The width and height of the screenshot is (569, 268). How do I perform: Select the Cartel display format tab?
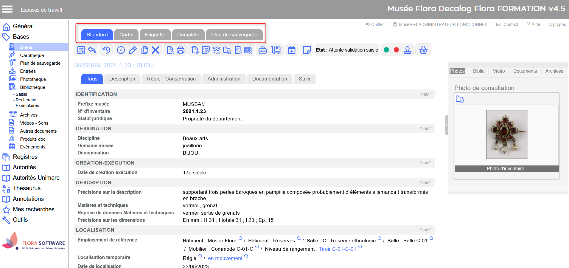126,35
